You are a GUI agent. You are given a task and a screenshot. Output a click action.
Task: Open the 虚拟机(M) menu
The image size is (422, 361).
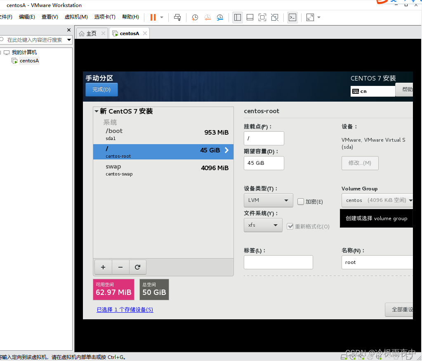coord(76,17)
